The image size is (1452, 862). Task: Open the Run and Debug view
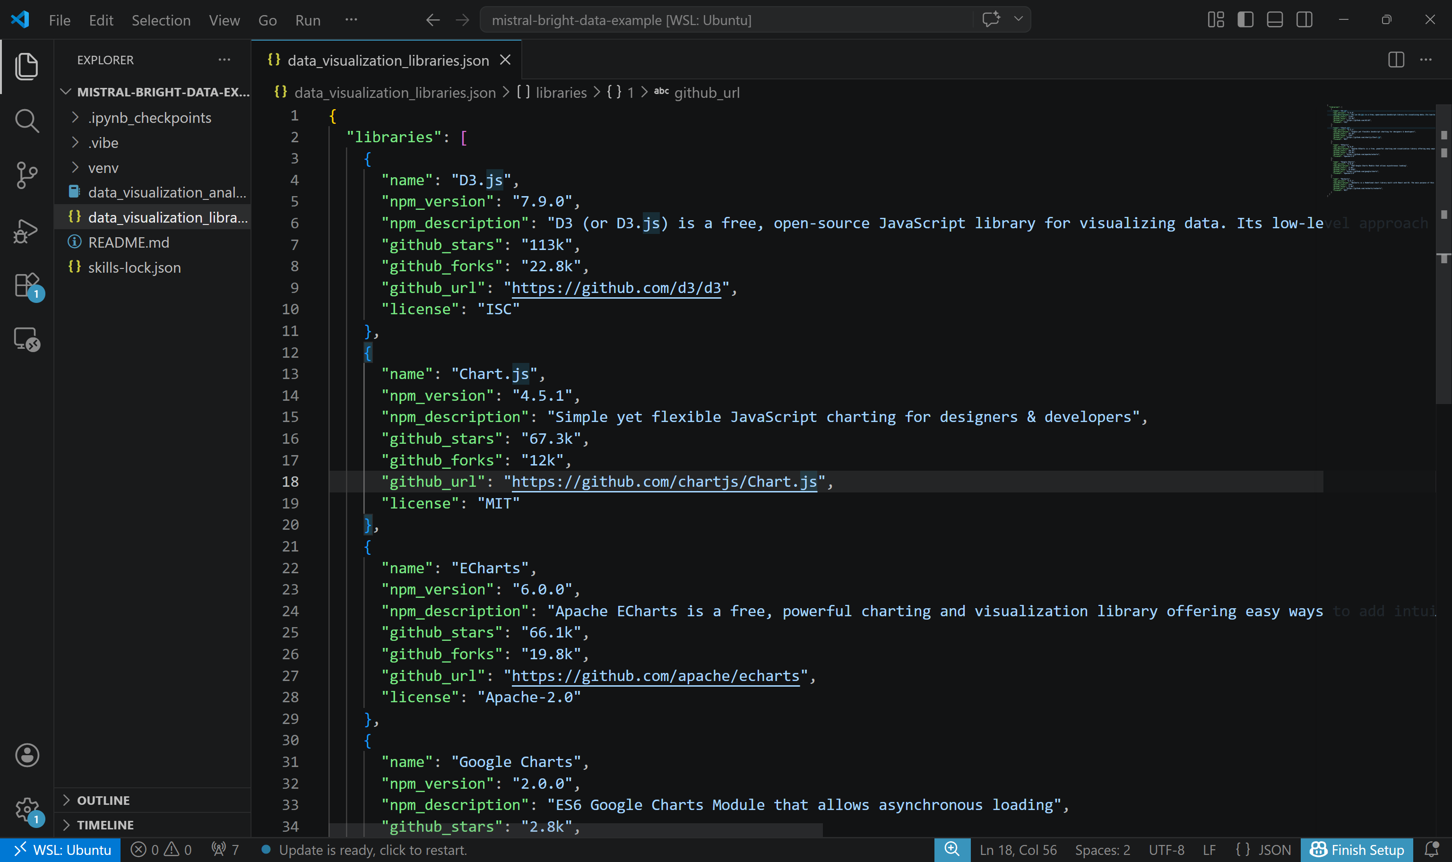(27, 231)
